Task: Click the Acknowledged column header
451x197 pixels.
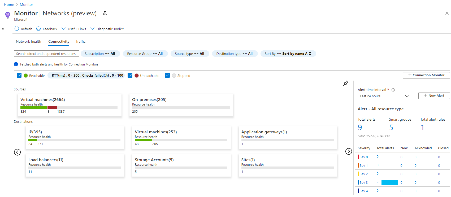Action: (424, 148)
